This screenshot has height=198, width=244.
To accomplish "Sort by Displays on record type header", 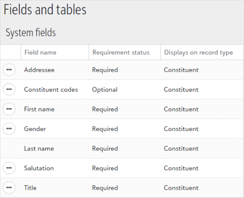I will point(199,52).
